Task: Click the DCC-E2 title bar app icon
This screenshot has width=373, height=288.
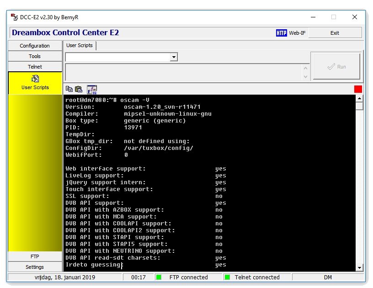Action: [x=14, y=17]
